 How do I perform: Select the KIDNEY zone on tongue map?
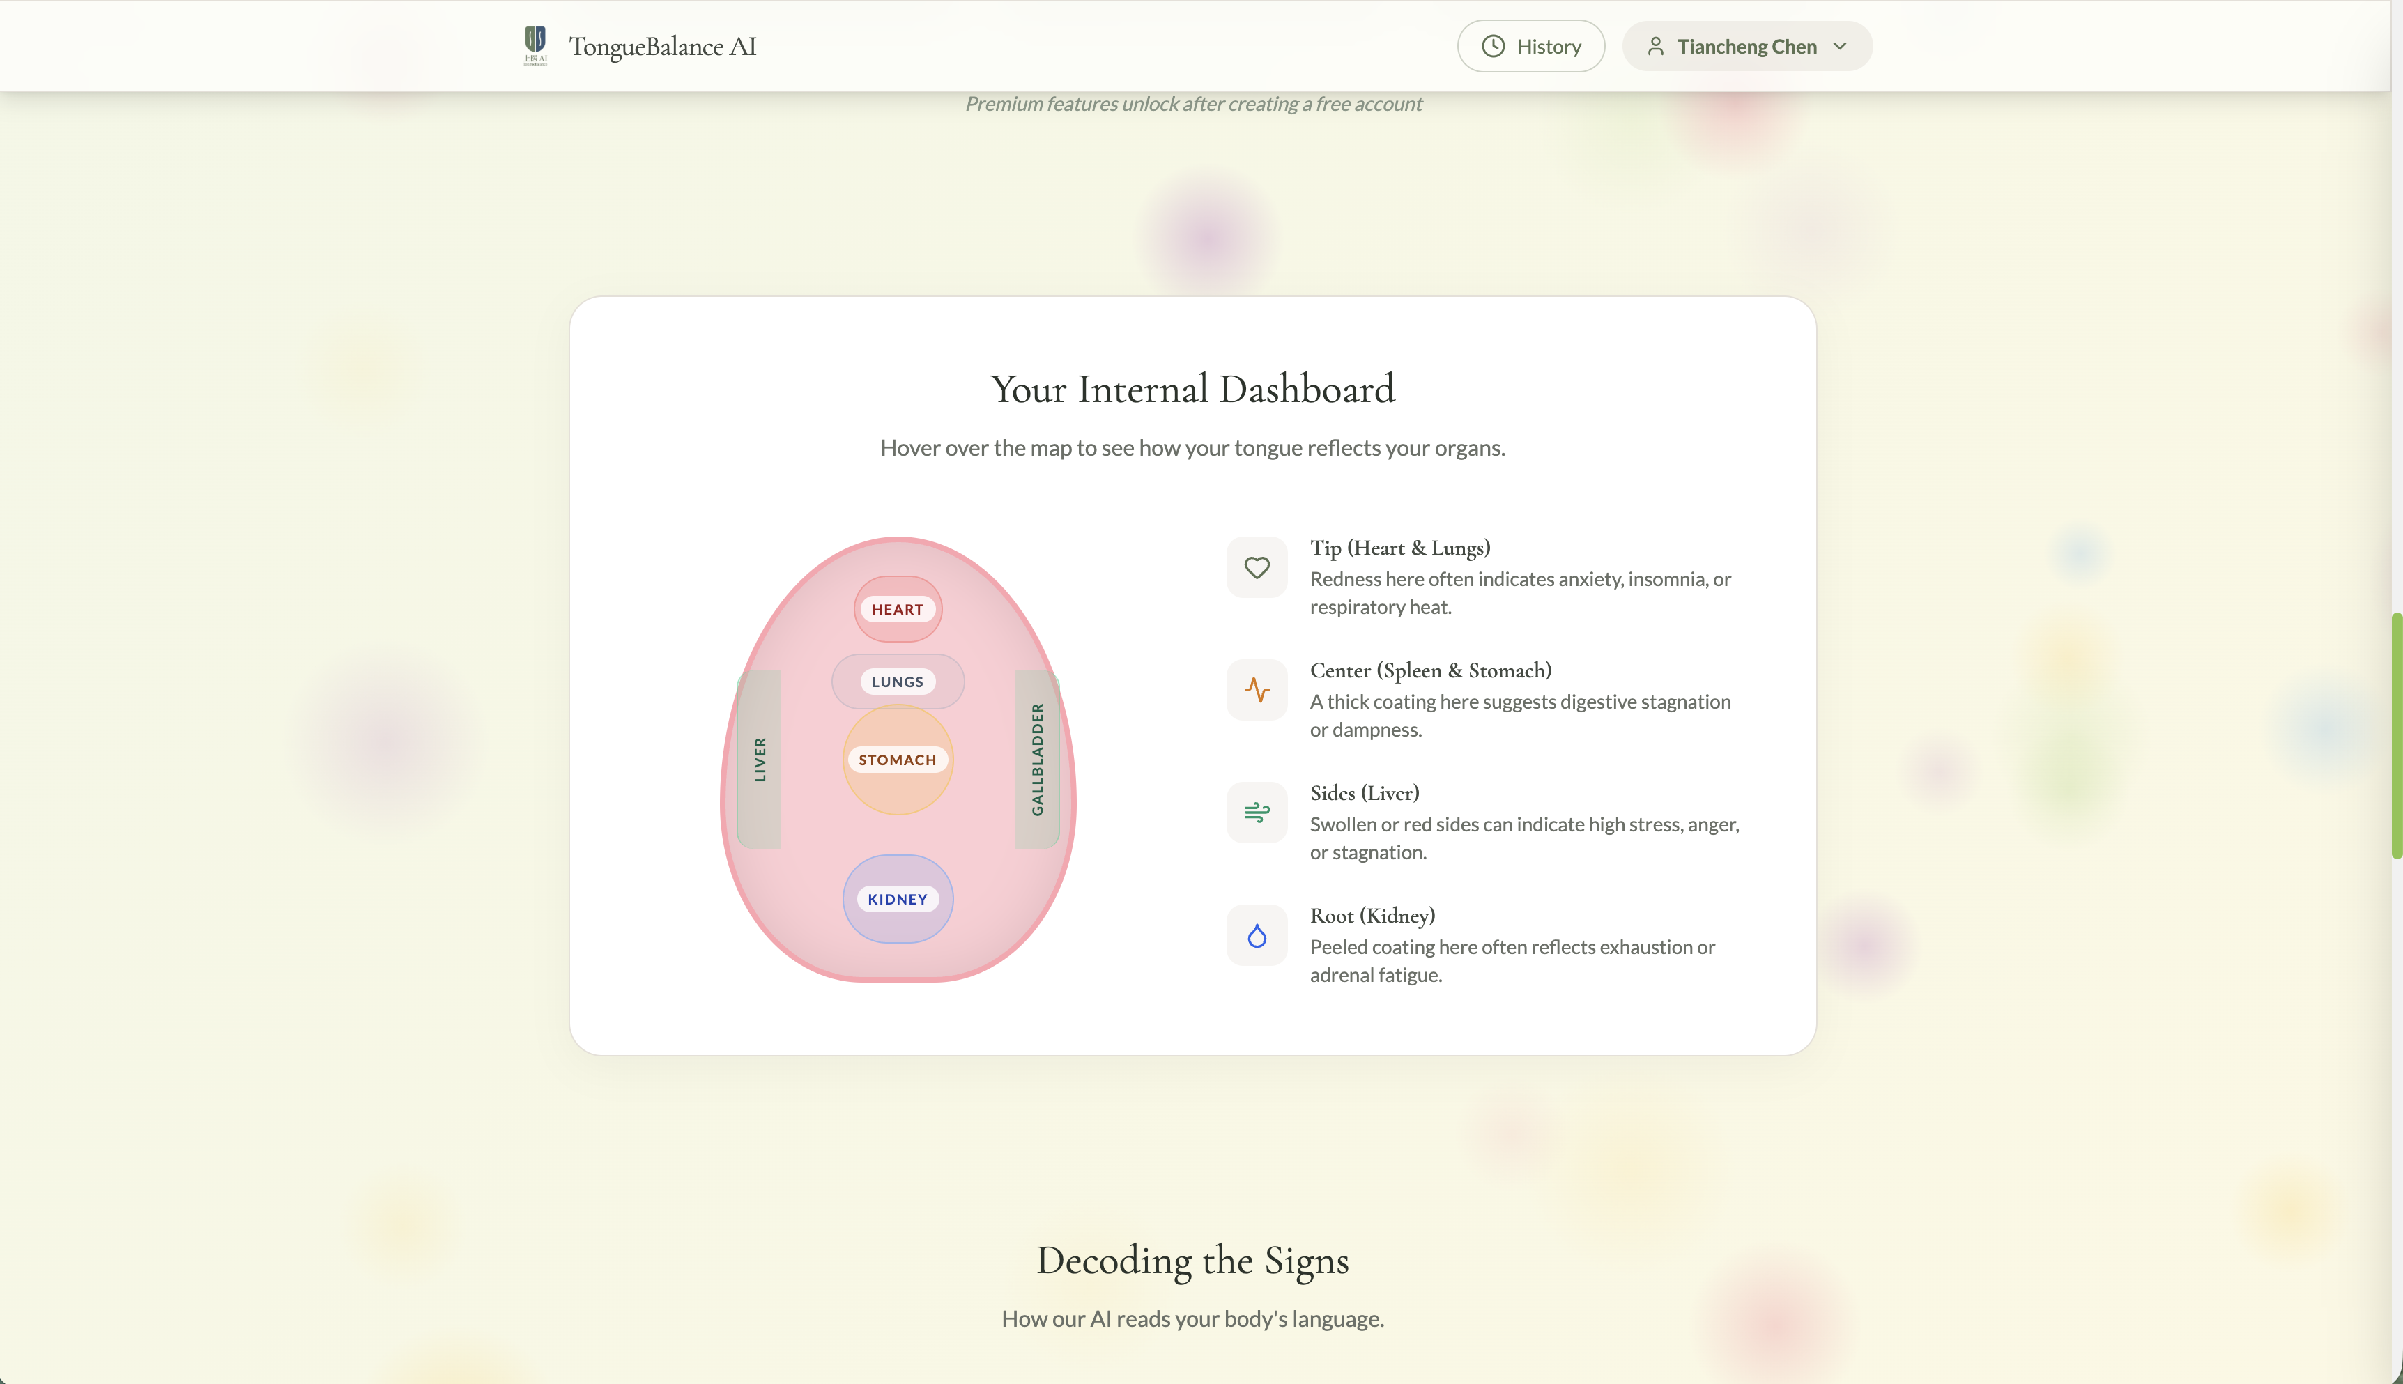[898, 899]
